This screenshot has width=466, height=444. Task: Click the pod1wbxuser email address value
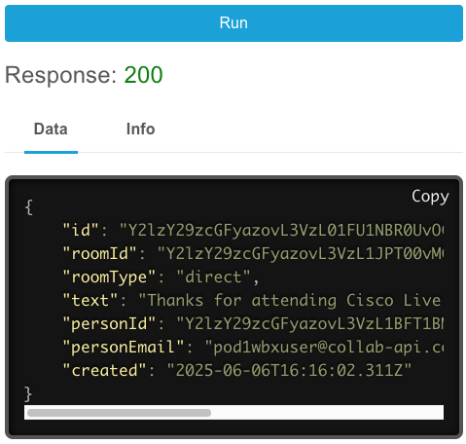(324, 348)
